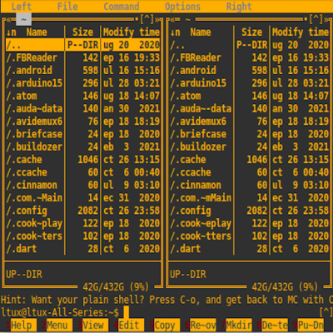This screenshot has height=333, width=333.
Task: Sort right panel by Modify time column
Action: [x=301, y=32]
